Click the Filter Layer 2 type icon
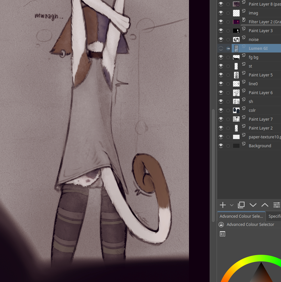281x282 pixels. click(244, 20)
